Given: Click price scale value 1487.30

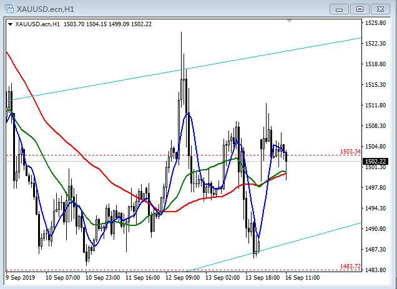Looking at the screenshot, I should pos(376,250).
